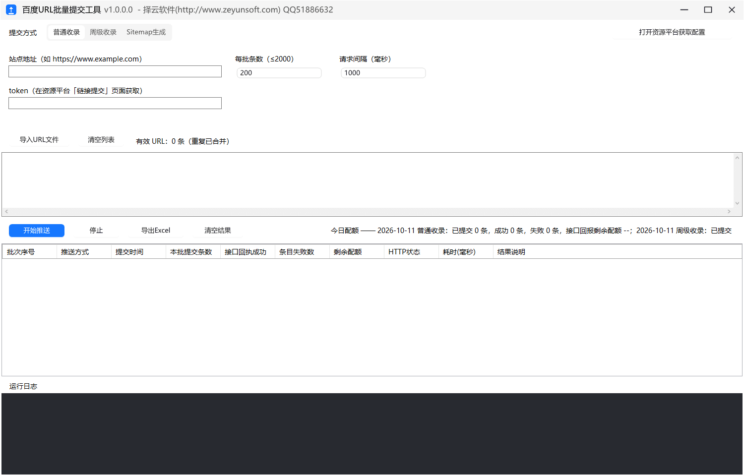This screenshot has width=744, height=476.
Task: Close the 百度URL批量提交工具 window
Action: click(x=732, y=10)
